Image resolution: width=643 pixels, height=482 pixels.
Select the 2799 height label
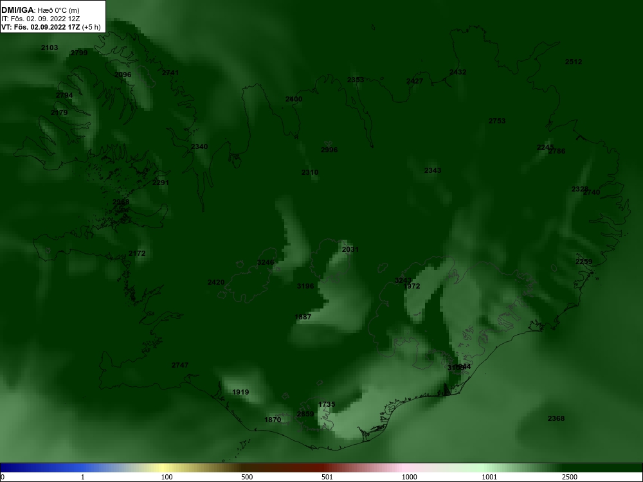tap(79, 53)
